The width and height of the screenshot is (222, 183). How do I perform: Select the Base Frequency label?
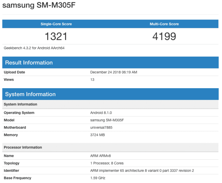click(17, 178)
